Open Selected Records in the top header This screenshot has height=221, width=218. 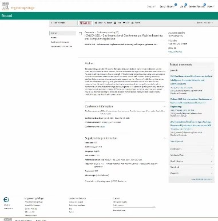coord(196,6)
